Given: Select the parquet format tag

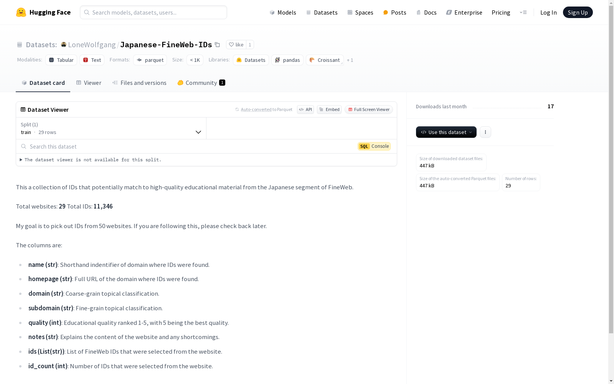Looking at the screenshot, I should (x=150, y=60).
